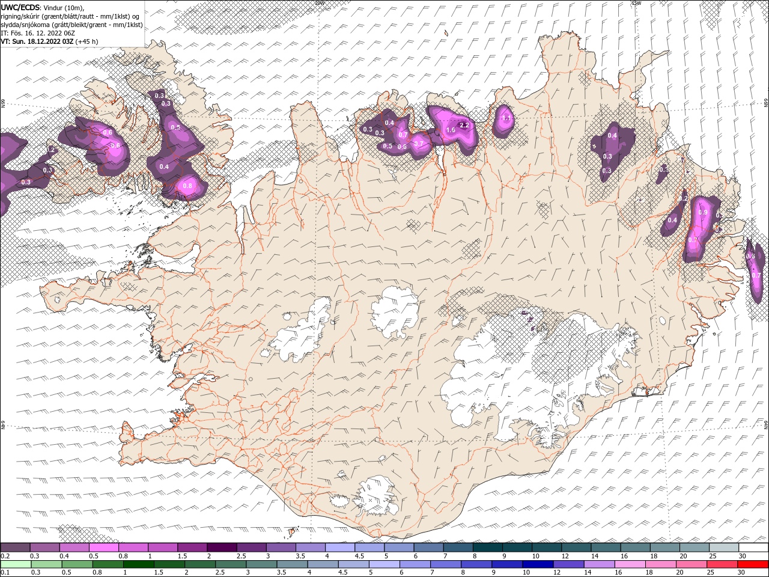Click the IT: Fös. 16. 12. 2022 06Z line
Viewport: 769px width, 577px height.
click(x=39, y=33)
